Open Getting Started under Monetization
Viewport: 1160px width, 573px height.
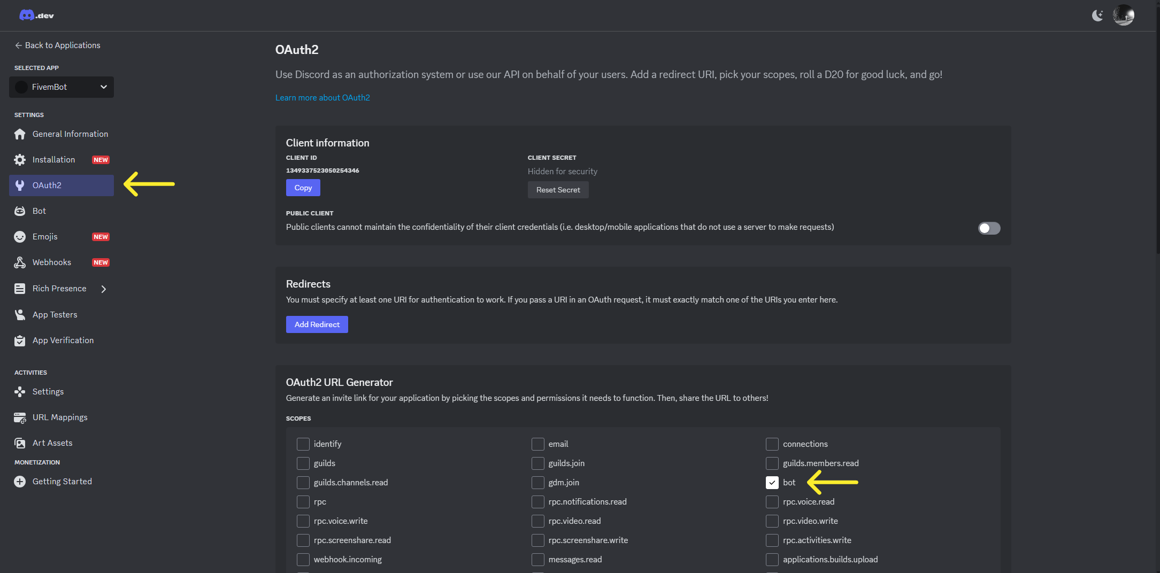pos(62,481)
